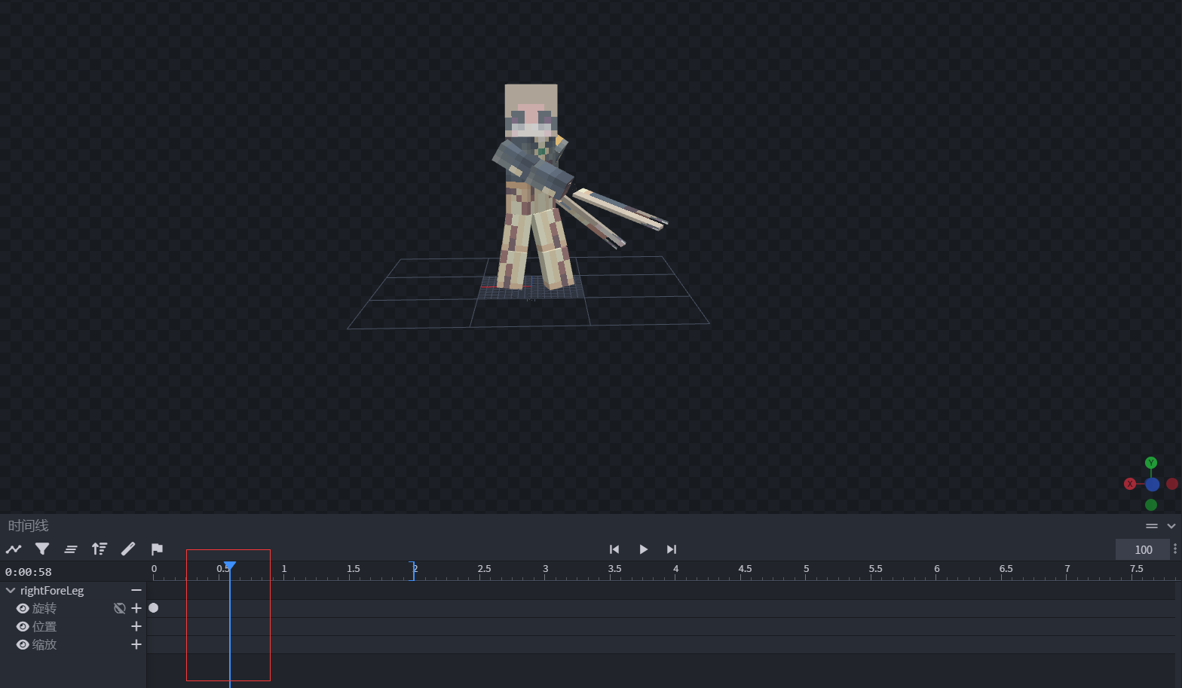The height and width of the screenshot is (688, 1182).
Task: Remove rightForeLeg animator with the minus icon
Action: tap(136, 590)
